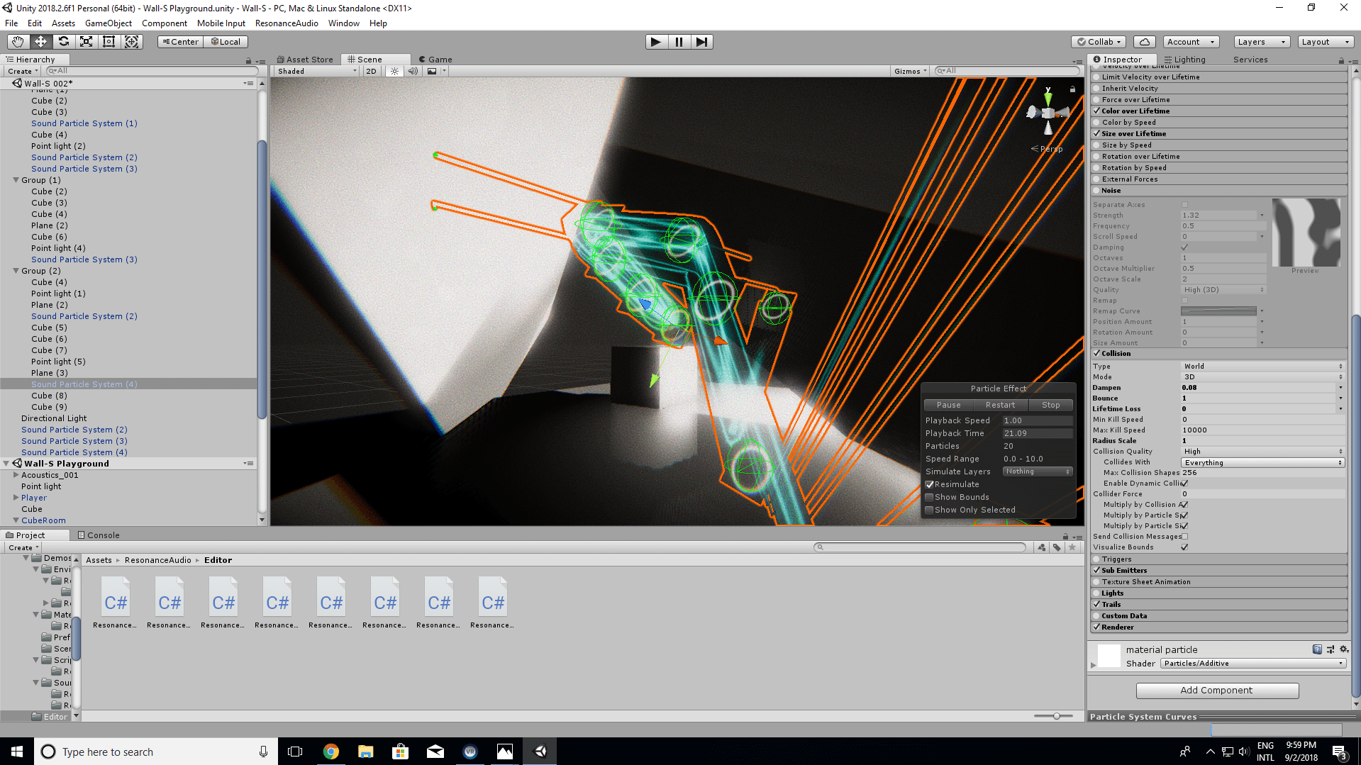Open the GameObject menu
Viewport: 1361px width, 765px height.
(x=108, y=23)
